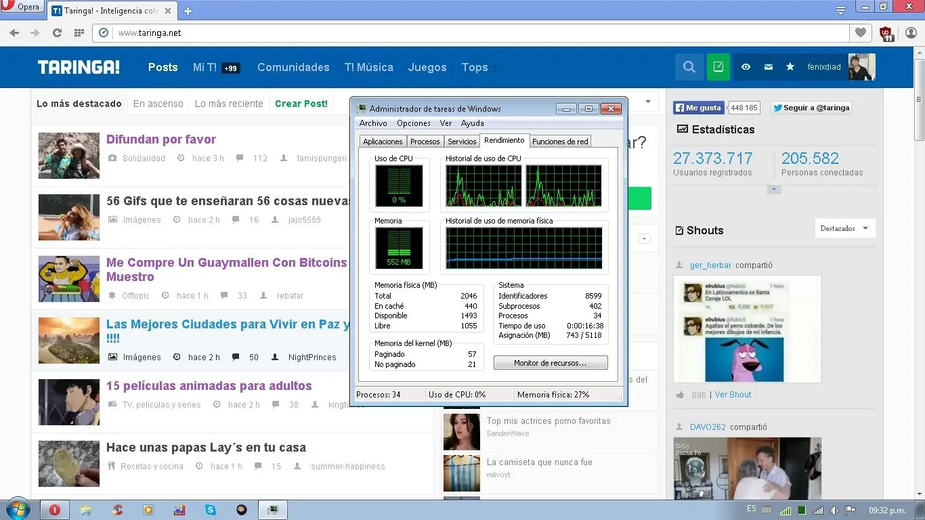The width and height of the screenshot is (925, 520).
Task: Click the browser forward arrow
Action: point(35,32)
